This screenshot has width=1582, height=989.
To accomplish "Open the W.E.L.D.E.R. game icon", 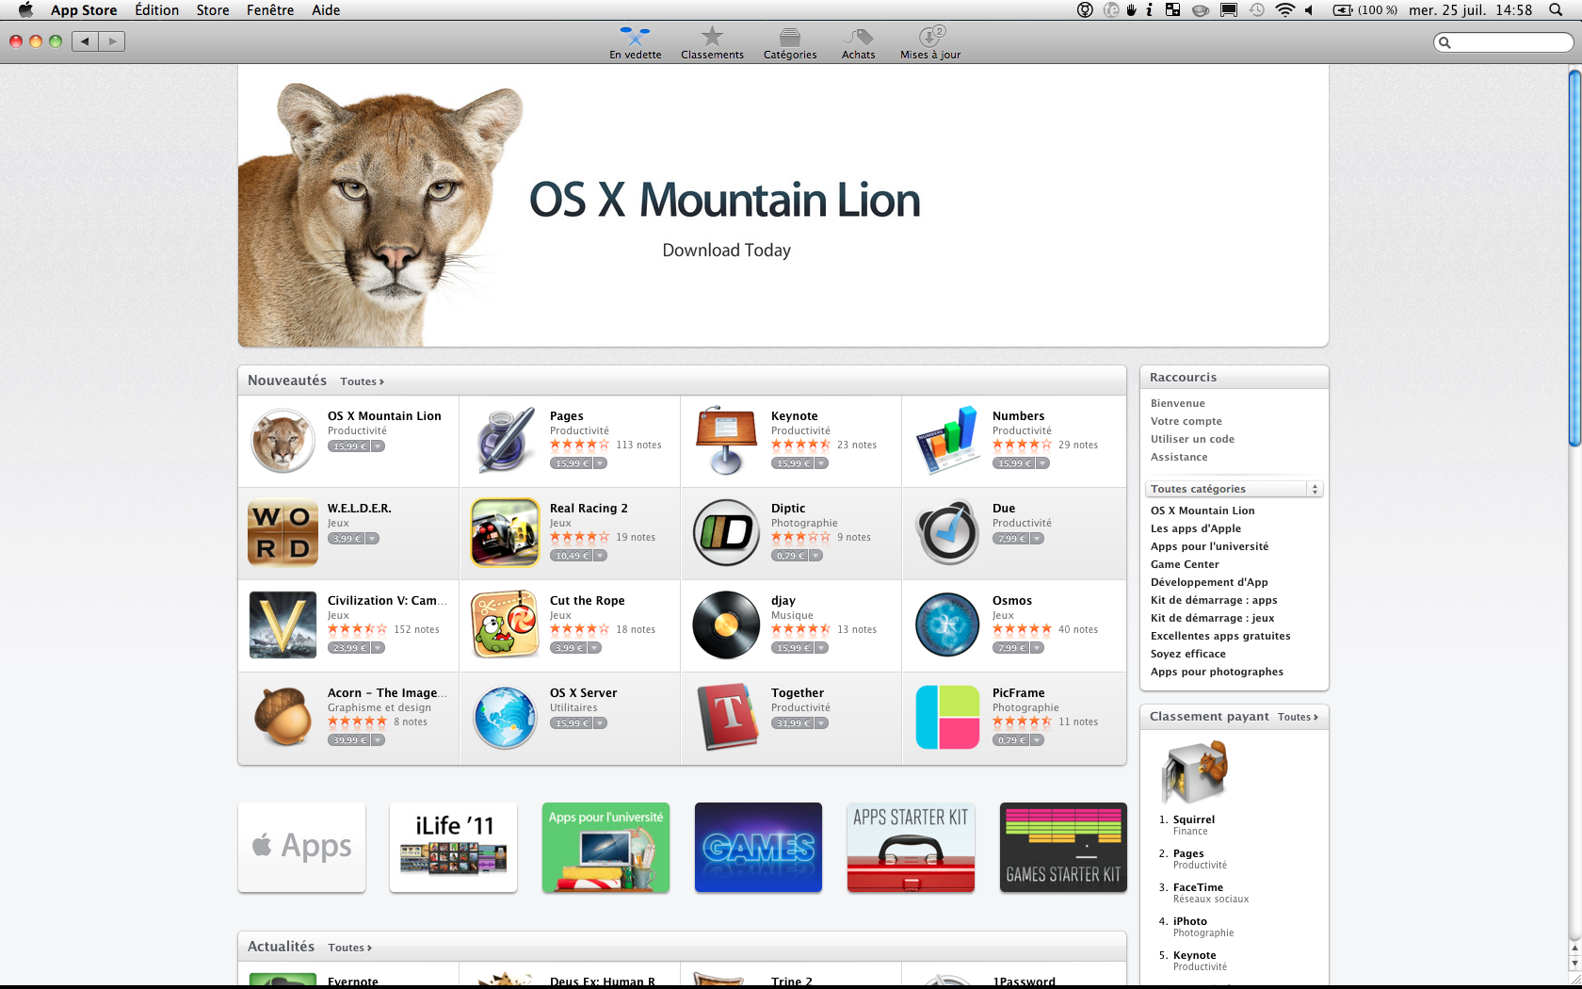I will [x=282, y=533].
